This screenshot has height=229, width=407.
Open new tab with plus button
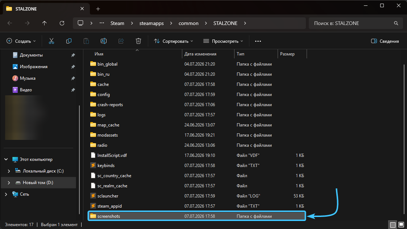click(98, 9)
